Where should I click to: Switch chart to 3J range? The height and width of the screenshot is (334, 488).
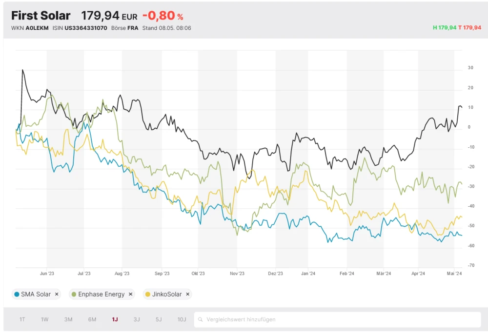coord(137,320)
